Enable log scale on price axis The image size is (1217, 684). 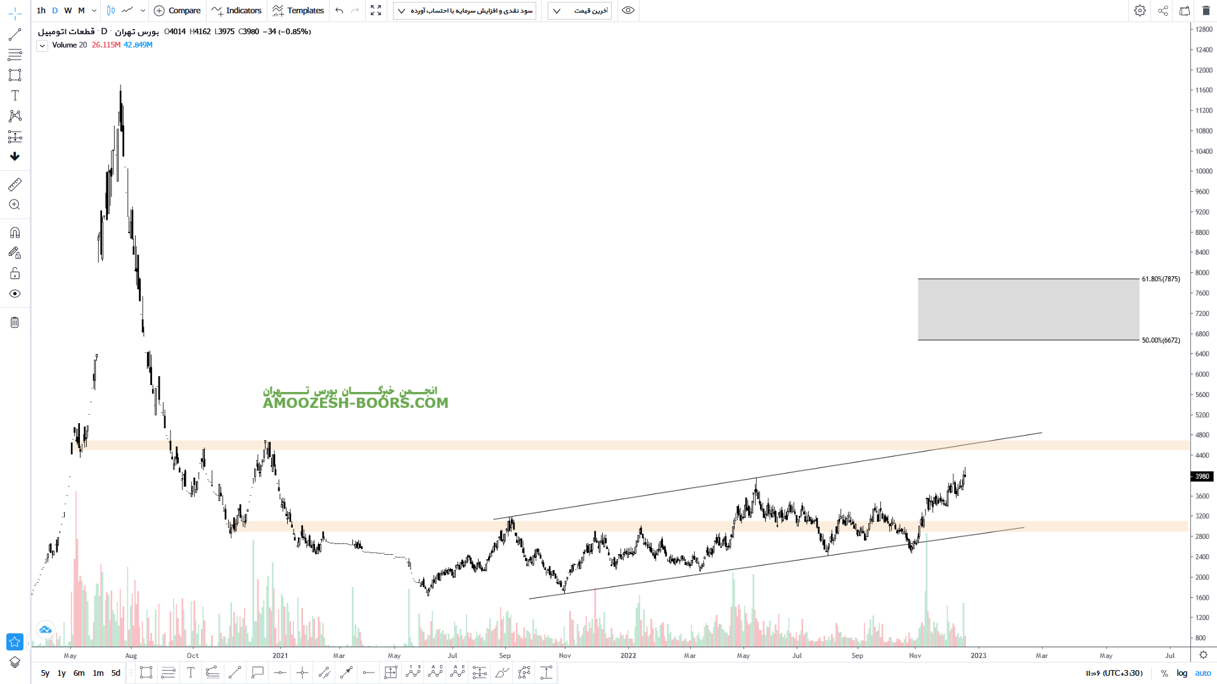pyautogui.click(x=1182, y=673)
